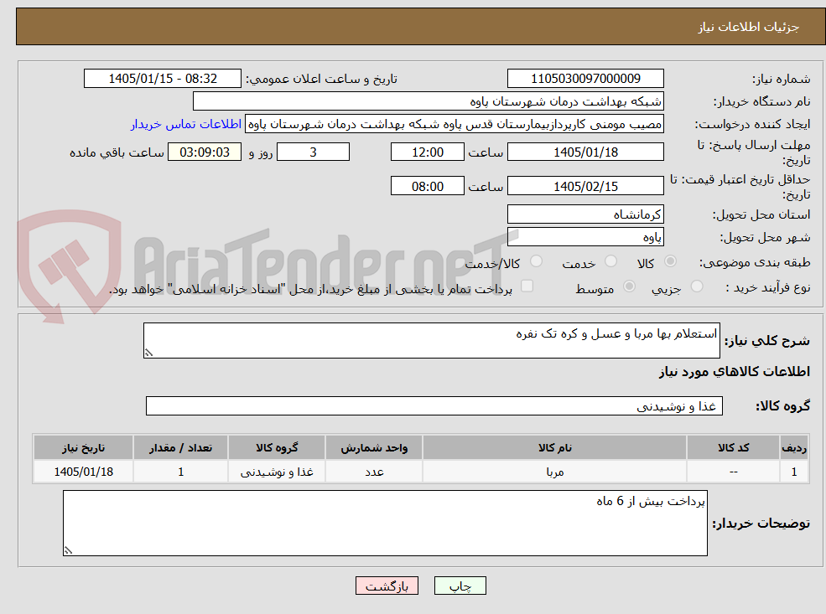Click the response deadline date 1405/01/18 field

(585, 152)
